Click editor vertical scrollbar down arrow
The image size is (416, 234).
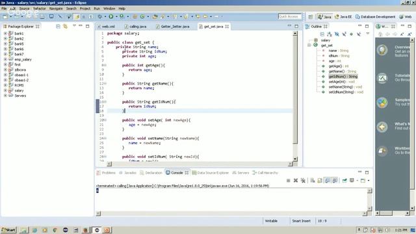click(295, 159)
